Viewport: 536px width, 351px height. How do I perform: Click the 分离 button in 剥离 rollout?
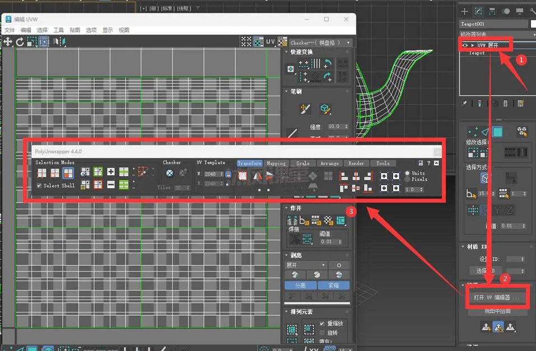(x=300, y=286)
